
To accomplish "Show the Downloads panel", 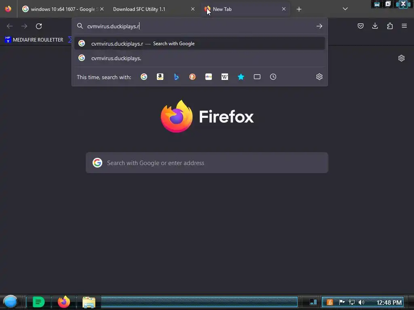I will pyautogui.click(x=375, y=26).
